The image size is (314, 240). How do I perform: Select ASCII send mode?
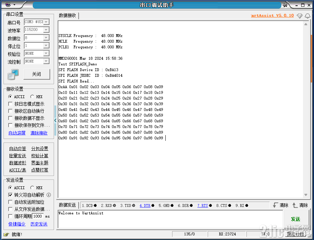[10, 188]
